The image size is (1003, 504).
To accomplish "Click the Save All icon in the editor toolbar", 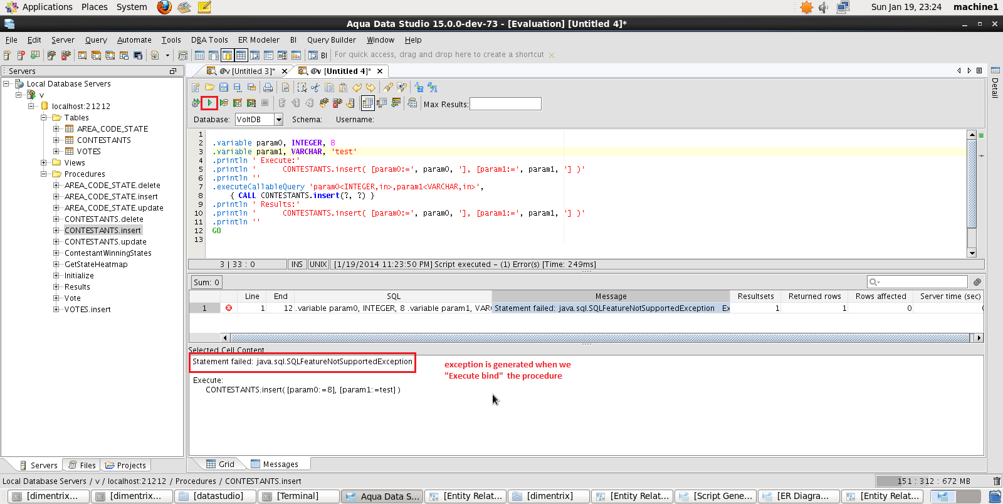I will point(251,88).
